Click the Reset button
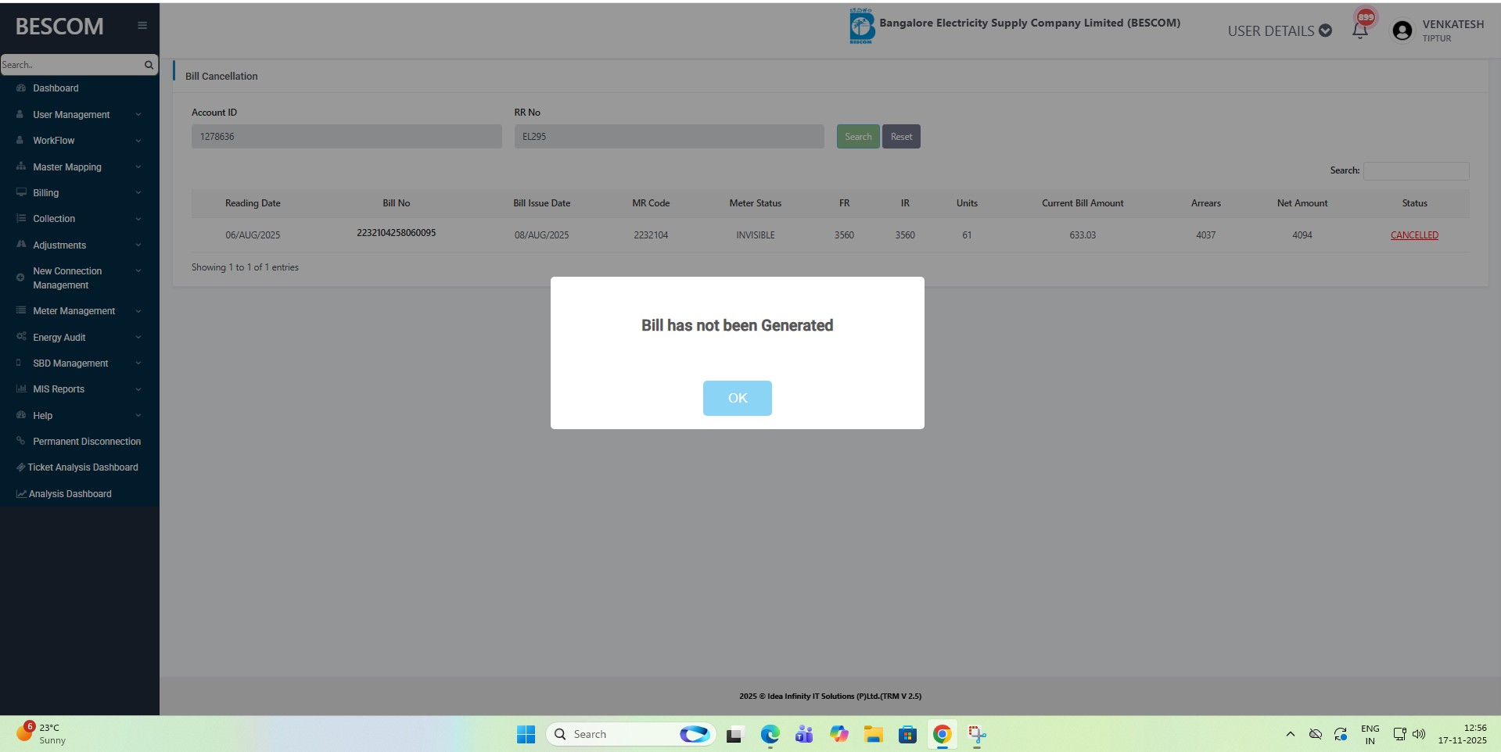This screenshot has height=752, width=1501. [x=901, y=137]
